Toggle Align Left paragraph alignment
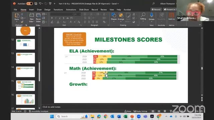 pos(85,22)
